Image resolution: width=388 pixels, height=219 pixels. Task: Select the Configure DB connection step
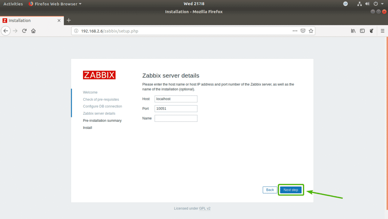pyautogui.click(x=102, y=106)
